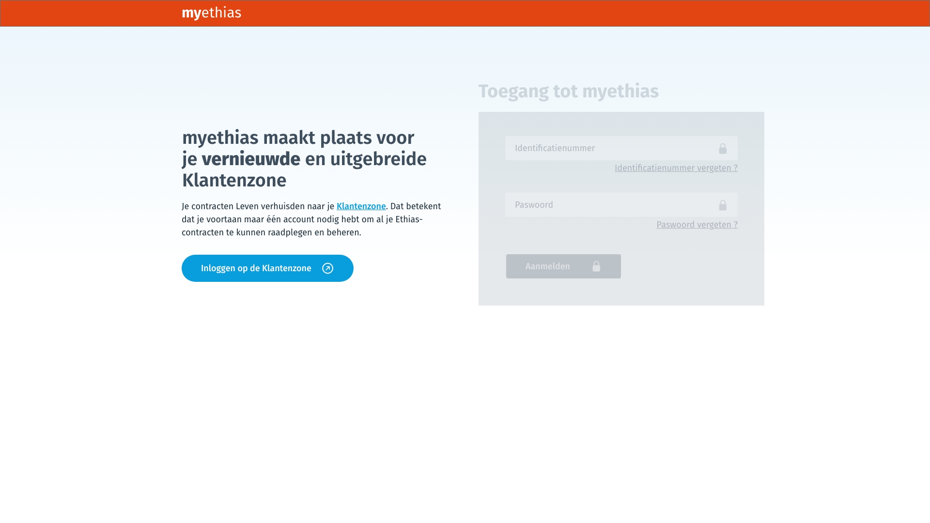Focus the Identificatienummer input field
The width and height of the screenshot is (930, 523).
click(605, 148)
